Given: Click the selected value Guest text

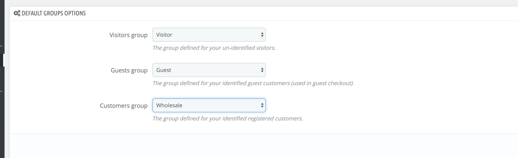Looking at the screenshot, I should click(163, 70).
